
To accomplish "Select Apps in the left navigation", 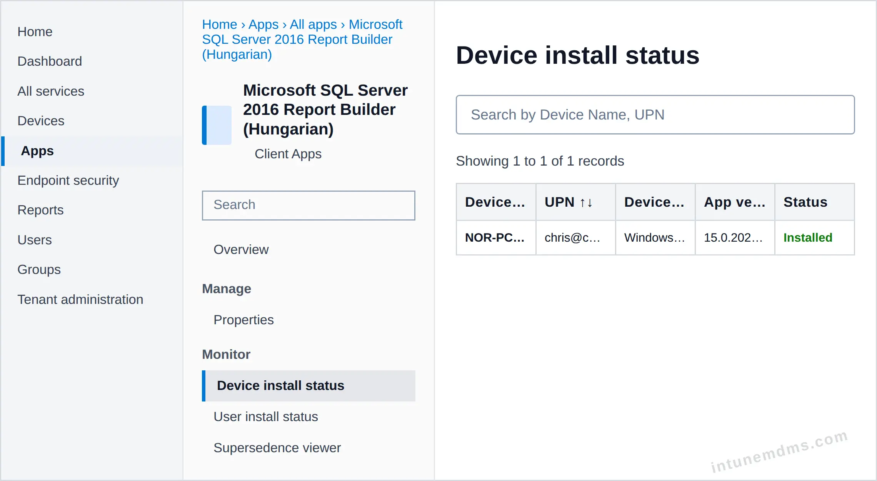I will 92,151.
